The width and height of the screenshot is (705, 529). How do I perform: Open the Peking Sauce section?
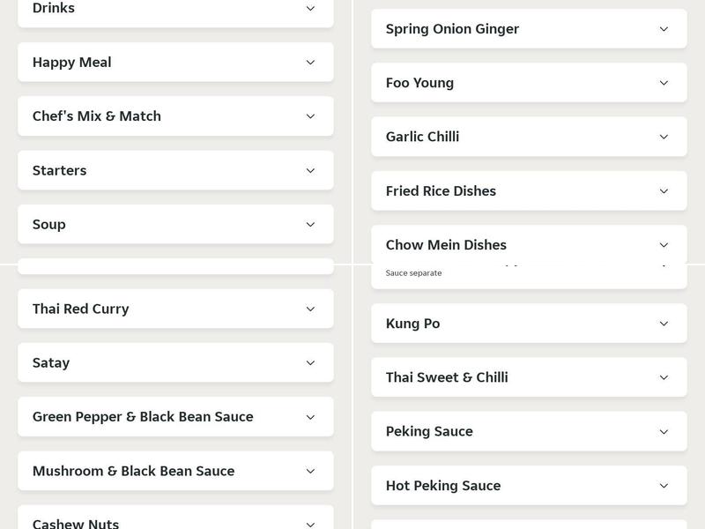tap(529, 431)
